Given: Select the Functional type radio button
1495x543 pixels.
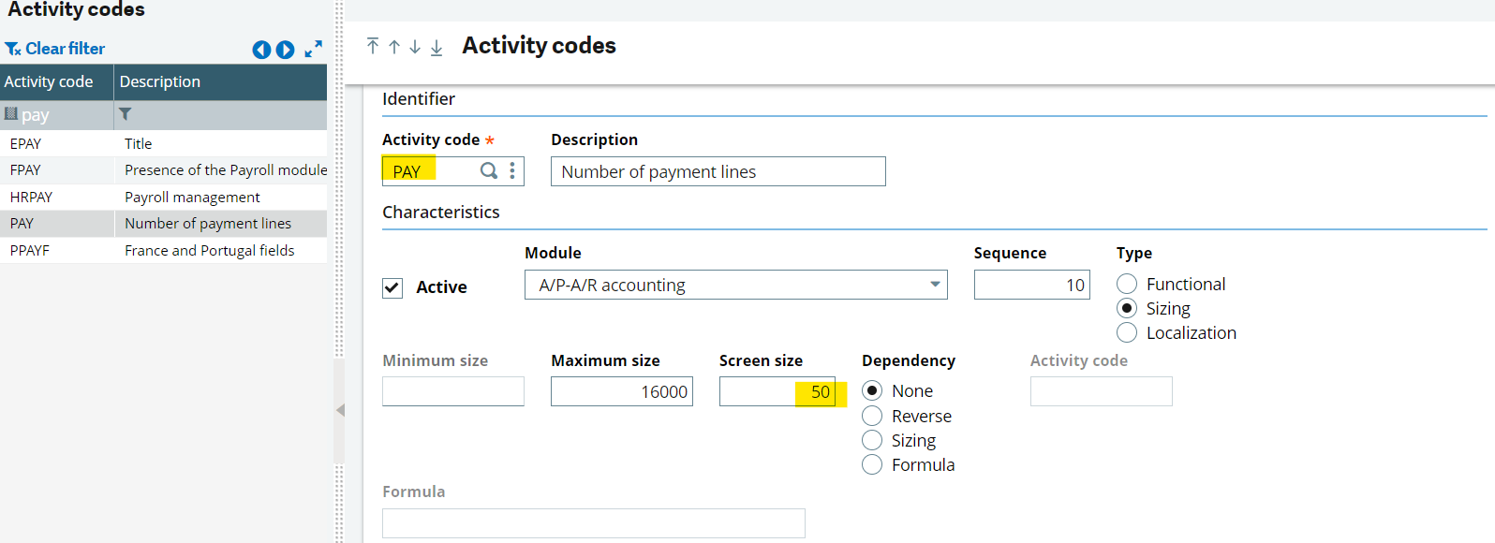Looking at the screenshot, I should click(x=1127, y=284).
